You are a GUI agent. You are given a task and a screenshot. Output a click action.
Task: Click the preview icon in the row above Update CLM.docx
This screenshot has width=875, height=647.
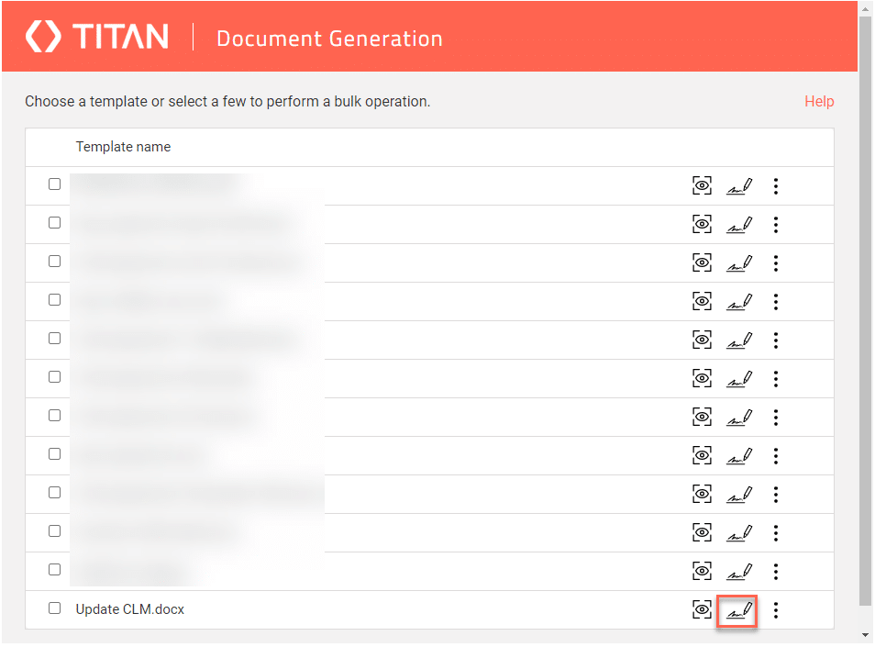click(702, 571)
